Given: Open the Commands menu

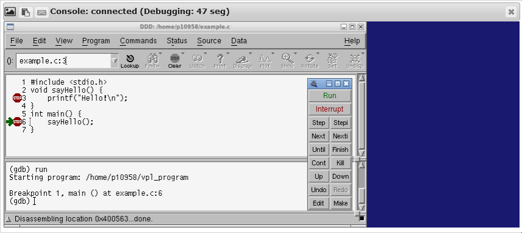Looking at the screenshot, I should click(x=138, y=41).
